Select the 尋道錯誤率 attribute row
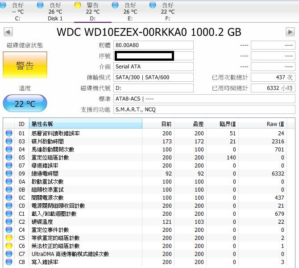 145,166
